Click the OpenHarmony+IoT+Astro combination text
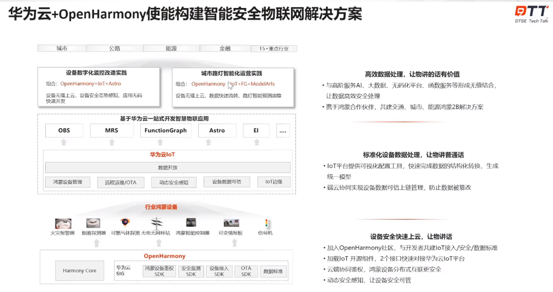553x292 pixels. point(90,84)
